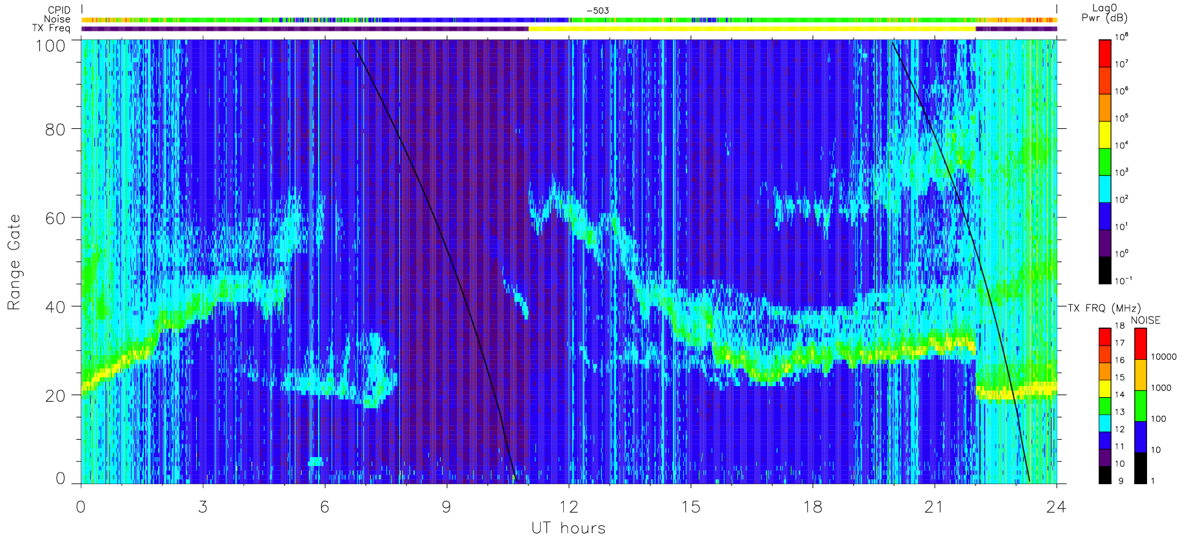Click the 80 tick label on Range Gate axis
Screen dimensions: 1189x548
point(55,129)
